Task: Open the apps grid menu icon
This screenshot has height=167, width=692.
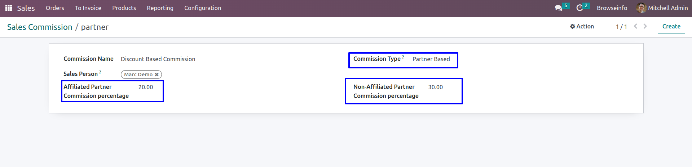Action: [x=9, y=8]
